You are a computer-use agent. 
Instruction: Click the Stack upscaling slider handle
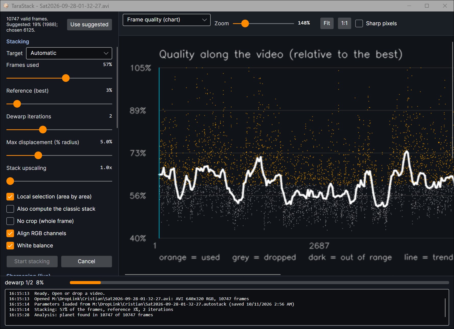pyautogui.click(x=10, y=181)
